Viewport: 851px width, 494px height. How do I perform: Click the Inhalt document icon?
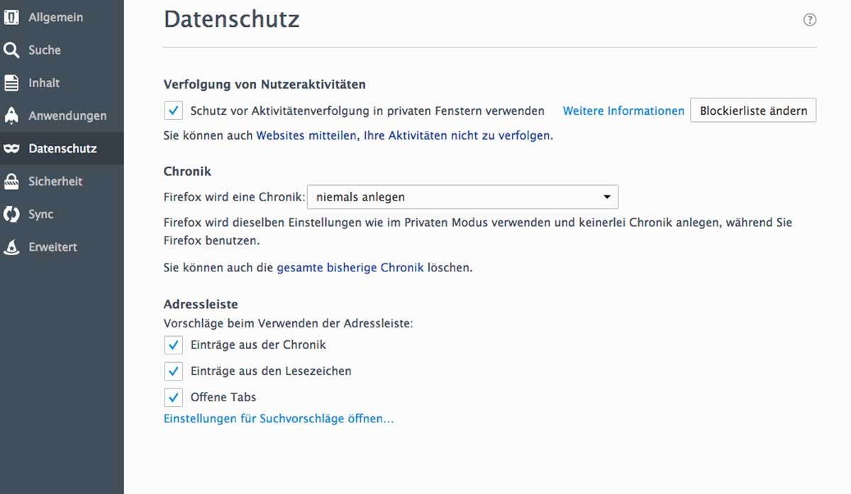pyautogui.click(x=11, y=83)
